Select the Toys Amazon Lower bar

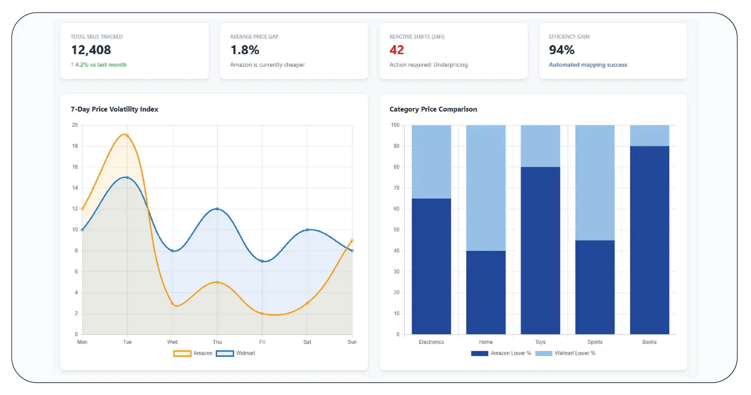540,251
